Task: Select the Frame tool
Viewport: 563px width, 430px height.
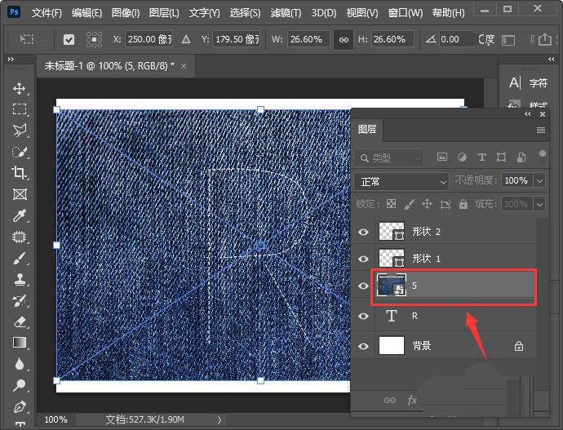Action: click(20, 194)
